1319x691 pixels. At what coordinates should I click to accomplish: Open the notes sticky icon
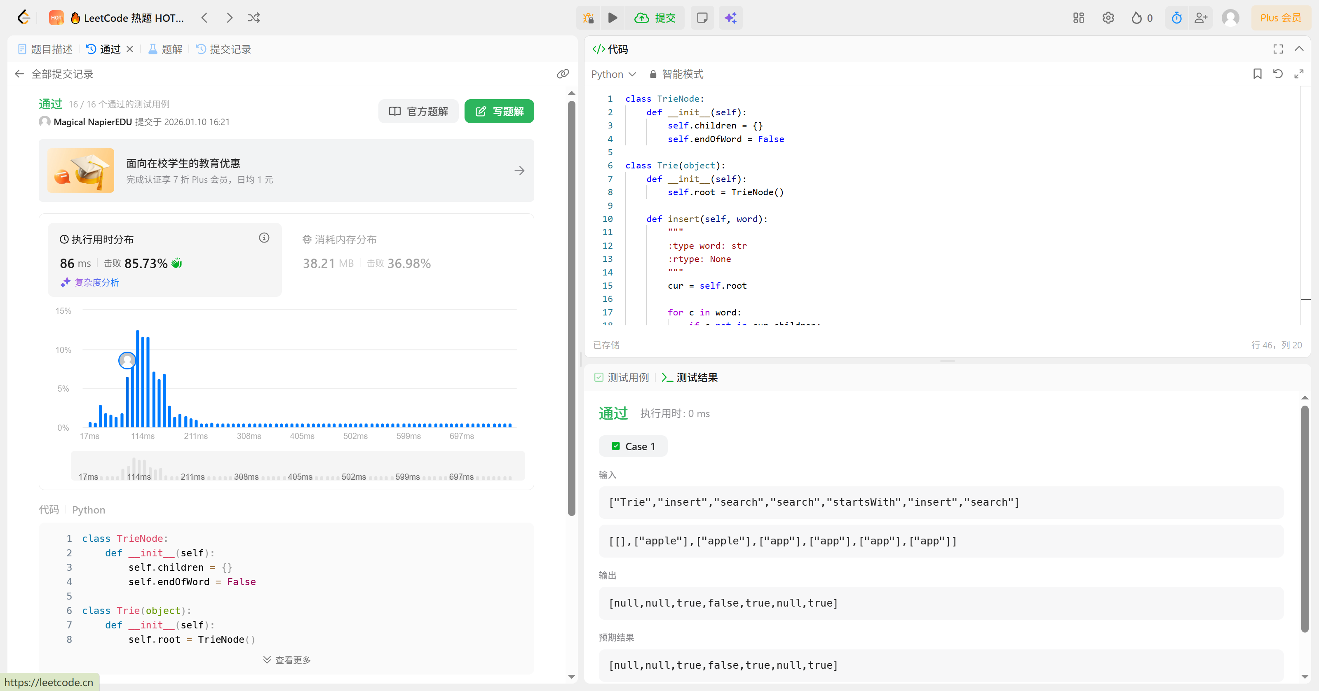tap(702, 18)
